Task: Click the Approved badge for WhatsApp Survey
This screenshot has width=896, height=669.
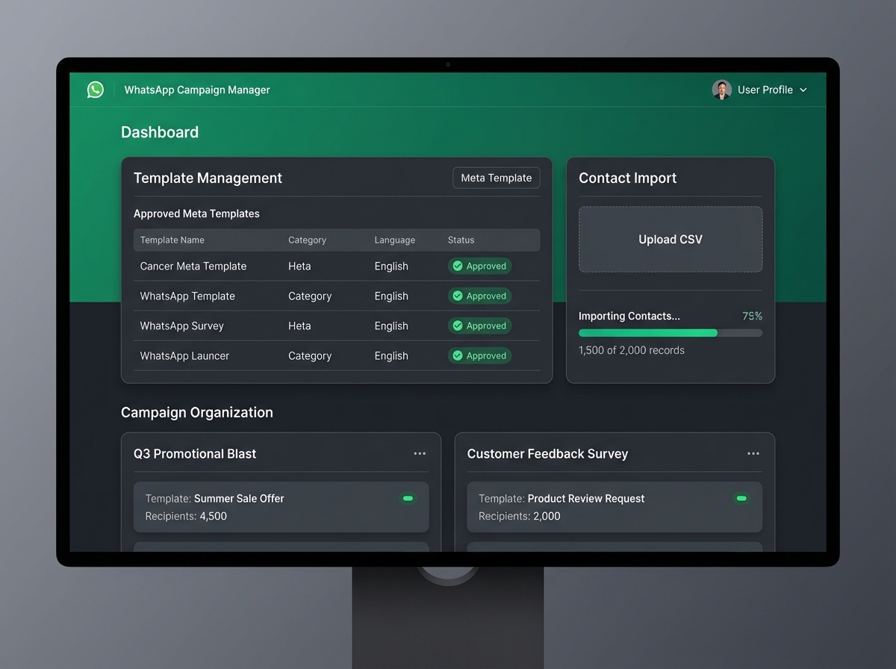Action: pos(479,326)
